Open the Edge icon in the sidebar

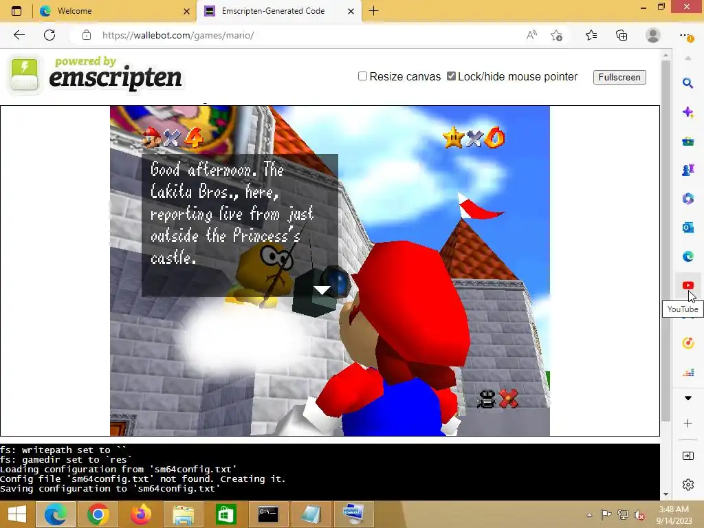tap(687, 256)
